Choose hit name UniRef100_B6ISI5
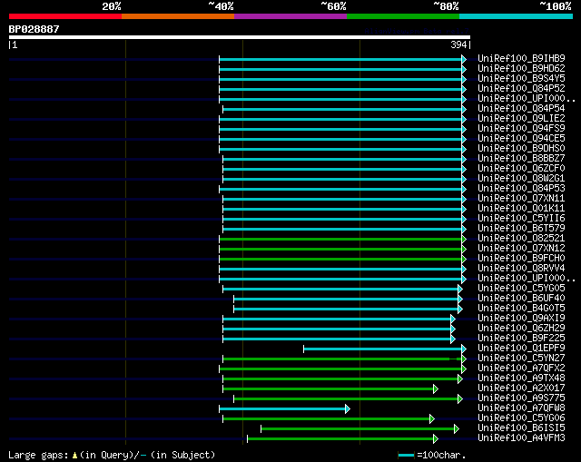 tap(521, 428)
